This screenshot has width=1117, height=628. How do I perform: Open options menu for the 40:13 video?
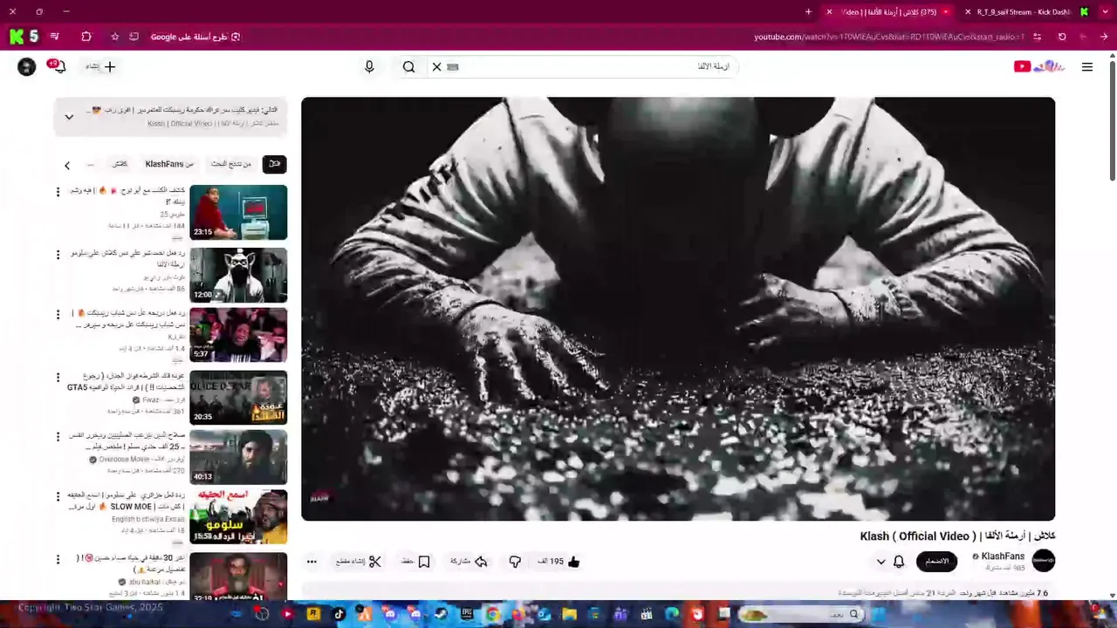[x=58, y=437]
